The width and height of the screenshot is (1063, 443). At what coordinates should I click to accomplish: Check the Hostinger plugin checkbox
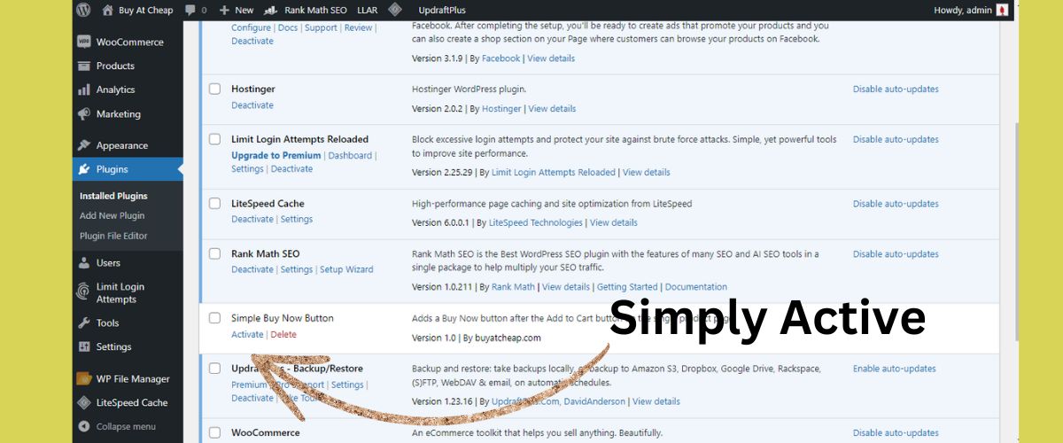[x=214, y=89]
